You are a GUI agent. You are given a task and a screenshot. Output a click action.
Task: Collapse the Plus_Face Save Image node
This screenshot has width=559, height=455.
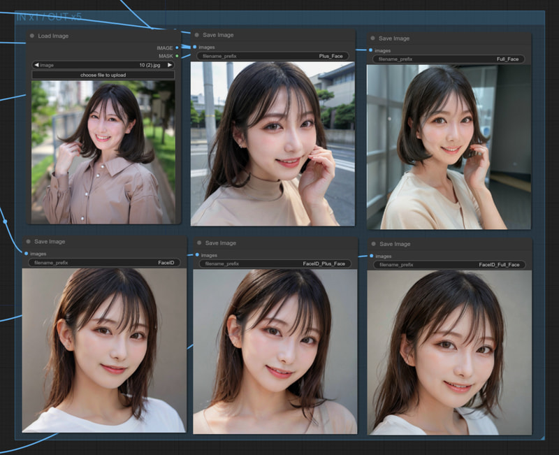(198, 34)
